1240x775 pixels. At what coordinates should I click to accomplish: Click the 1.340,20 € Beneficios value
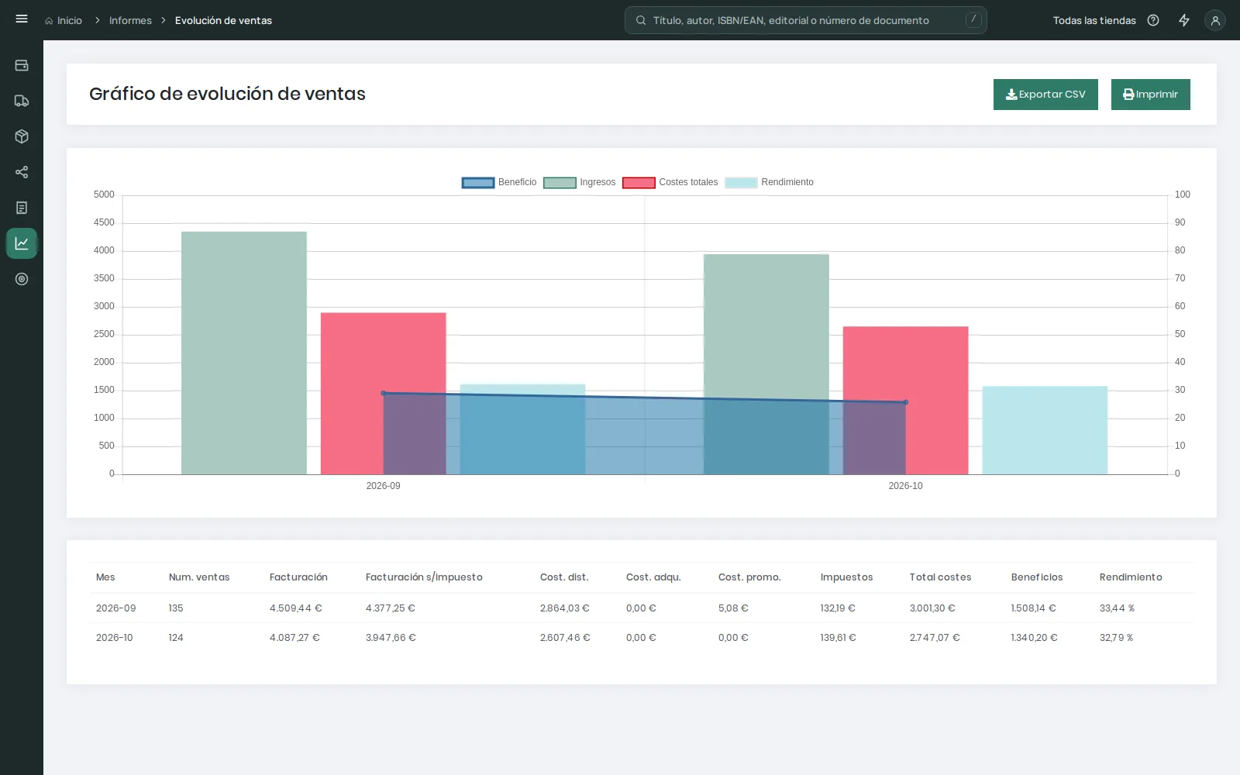(x=1034, y=638)
